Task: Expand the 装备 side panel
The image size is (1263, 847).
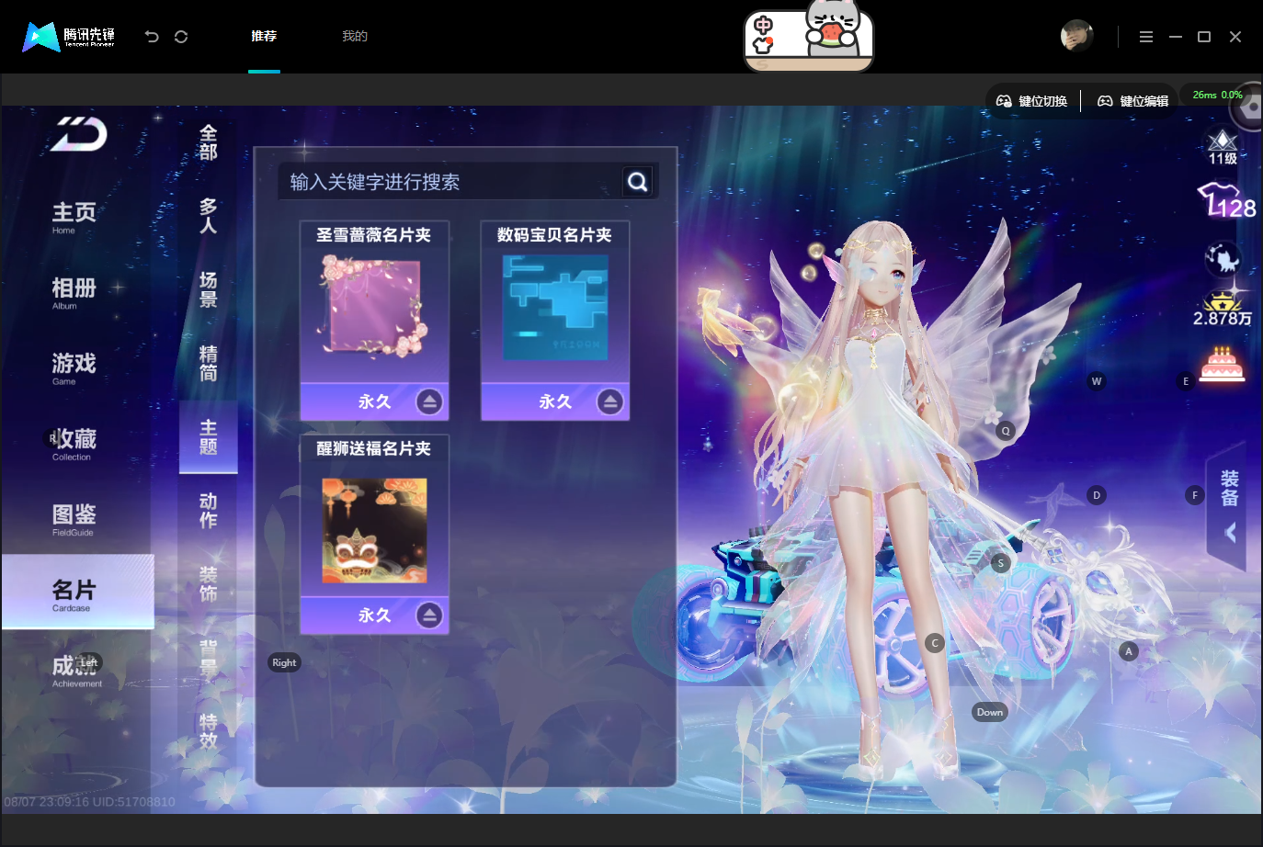Action: [1229, 505]
